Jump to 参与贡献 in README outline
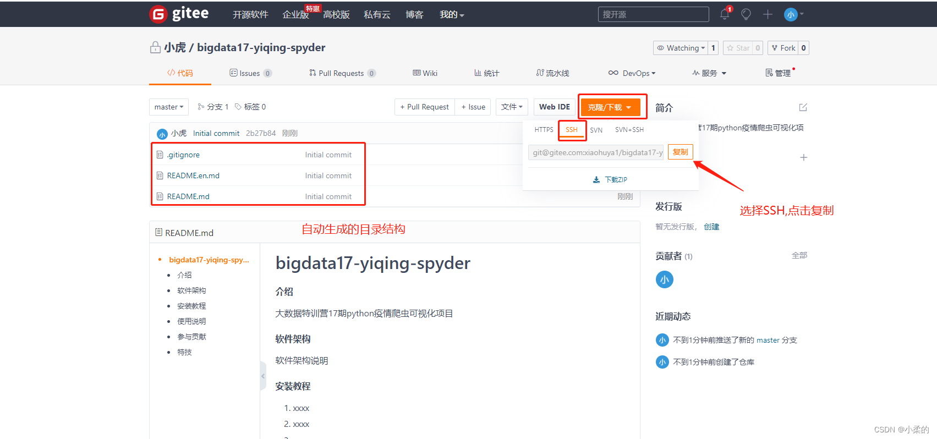The image size is (937, 439). [191, 337]
